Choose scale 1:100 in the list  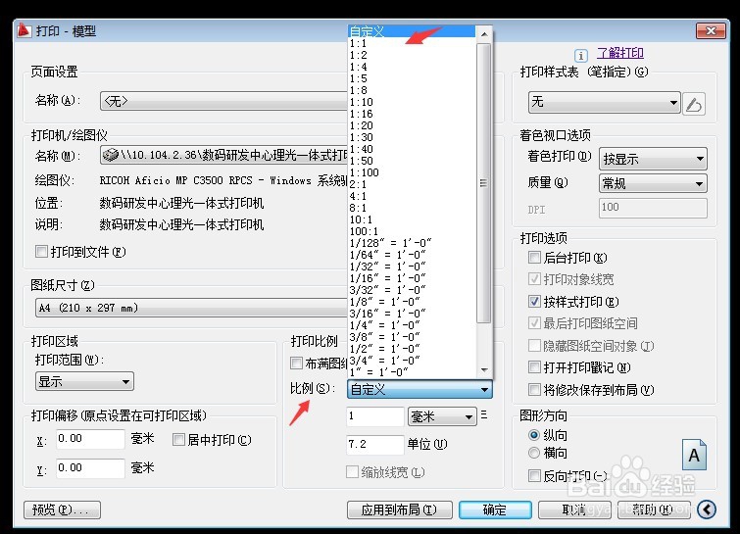point(412,172)
